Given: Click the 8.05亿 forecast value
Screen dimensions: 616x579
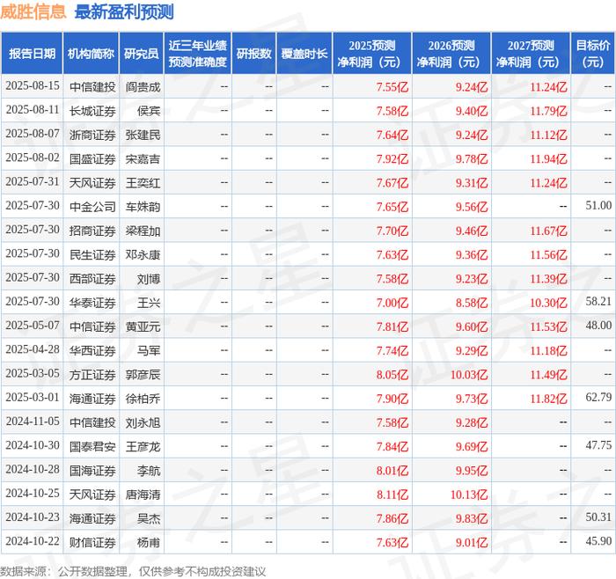Looking at the screenshot, I should [x=392, y=374].
